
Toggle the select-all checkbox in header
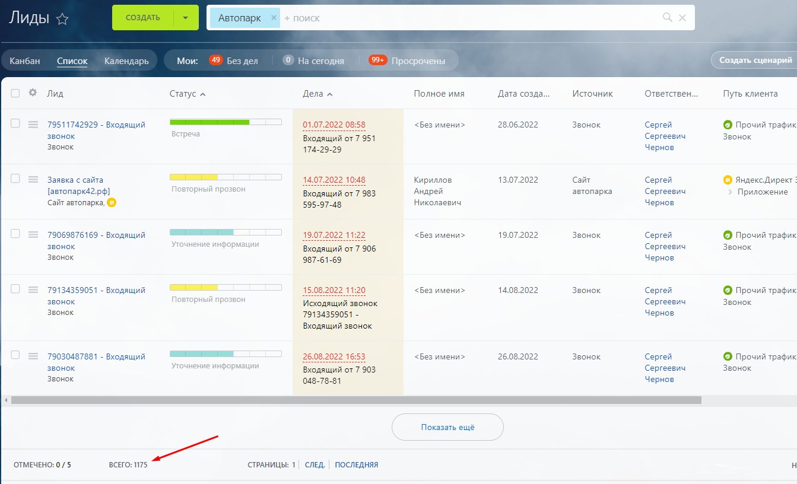(15, 93)
